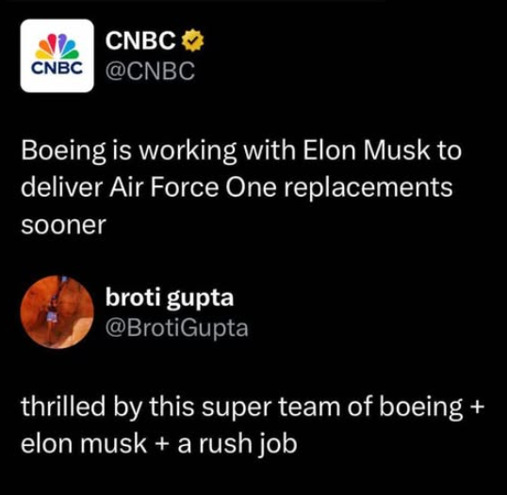Open broti gupta display name
The height and width of the screenshot is (495, 507).
coord(170,298)
